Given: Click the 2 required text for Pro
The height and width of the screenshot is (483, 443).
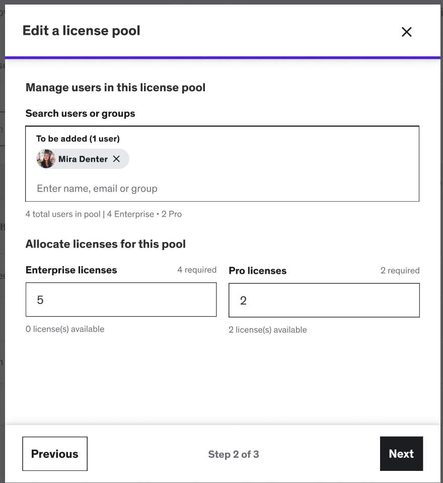Looking at the screenshot, I should [x=400, y=271].
